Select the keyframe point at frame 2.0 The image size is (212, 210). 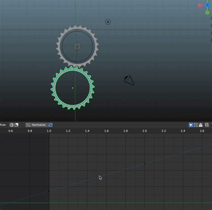coord(144,164)
